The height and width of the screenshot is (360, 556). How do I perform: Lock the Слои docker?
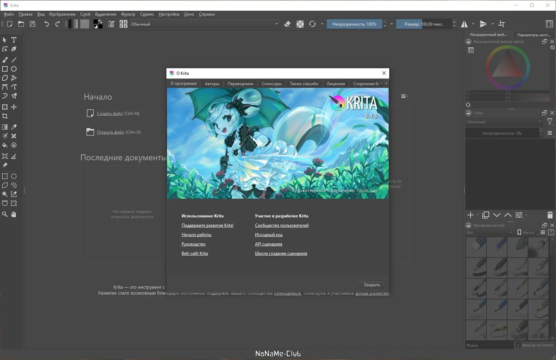click(469, 113)
